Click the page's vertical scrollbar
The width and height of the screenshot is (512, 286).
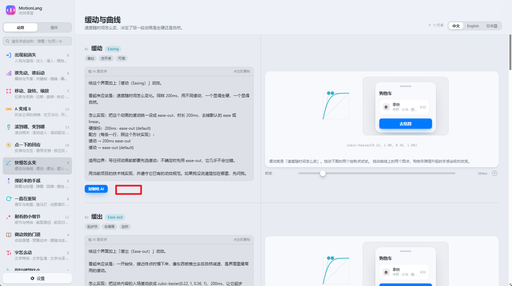[x=510, y=53]
